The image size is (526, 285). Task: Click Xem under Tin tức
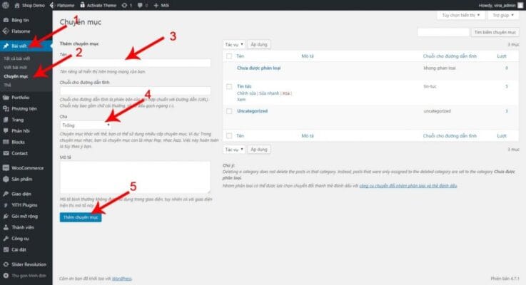point(241,100)
